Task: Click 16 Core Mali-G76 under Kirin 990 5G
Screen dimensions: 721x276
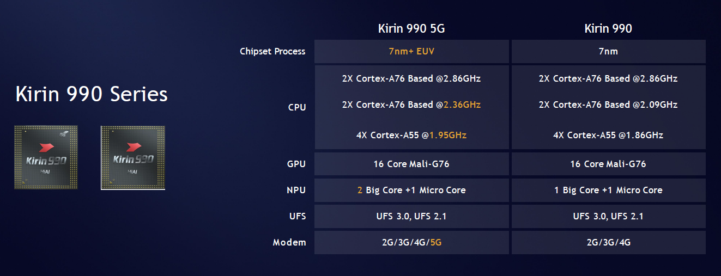Action: [x=411, y=164]
